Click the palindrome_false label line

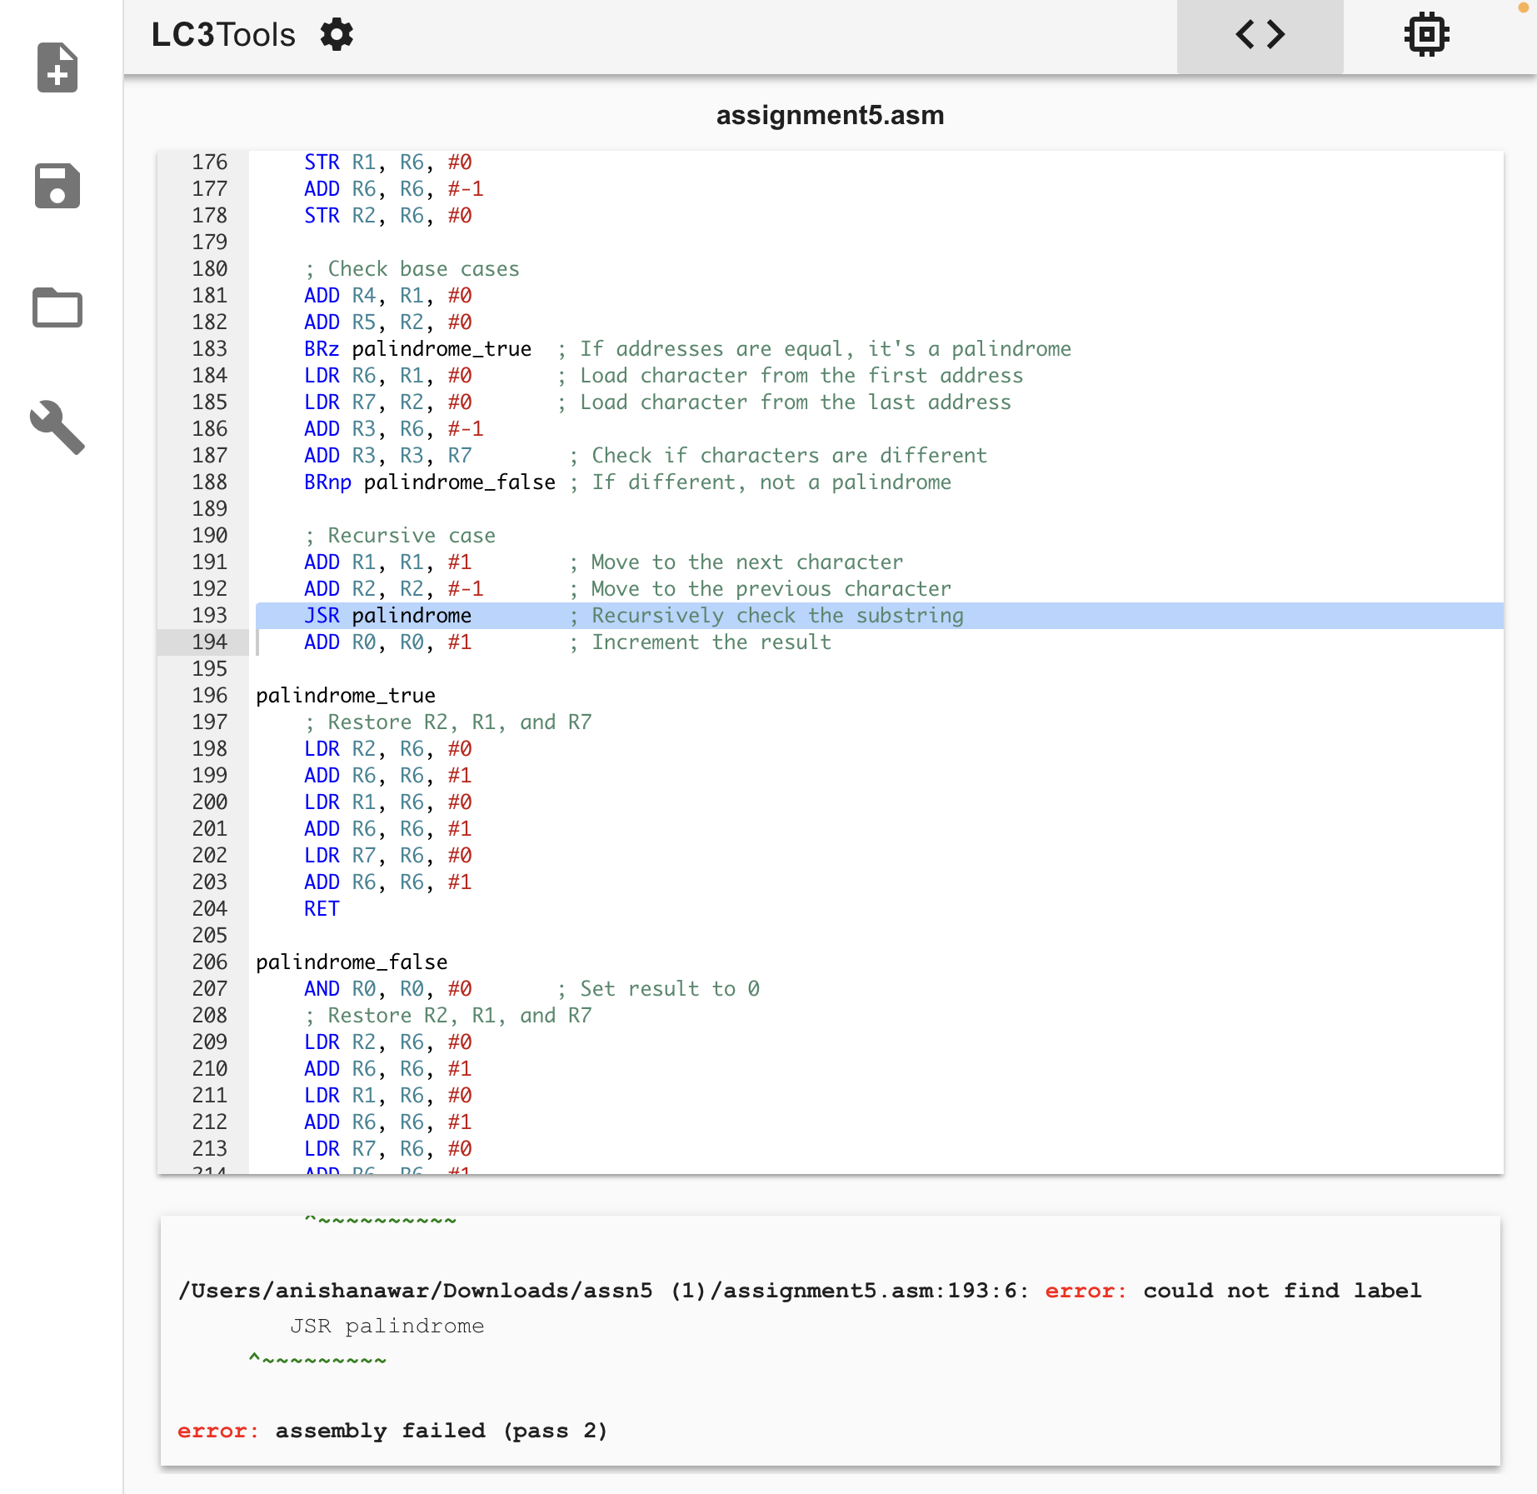(351, 962)
